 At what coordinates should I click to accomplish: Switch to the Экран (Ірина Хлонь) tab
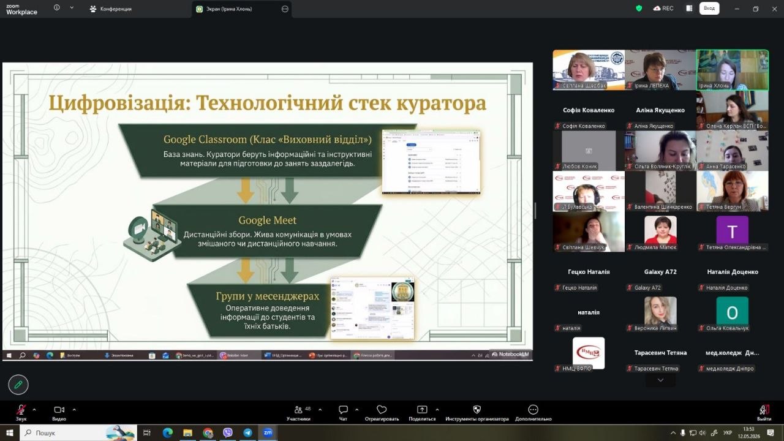click(x=241, y=9)
